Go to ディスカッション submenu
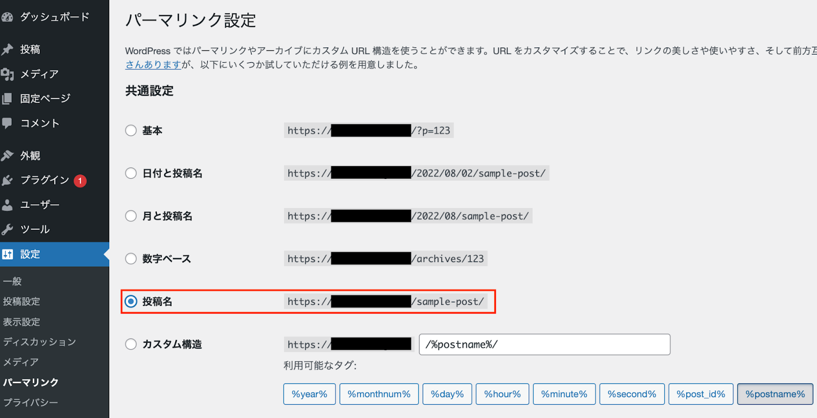The width and height of the screenshot is (817, 418). click(x=39, y=342)
